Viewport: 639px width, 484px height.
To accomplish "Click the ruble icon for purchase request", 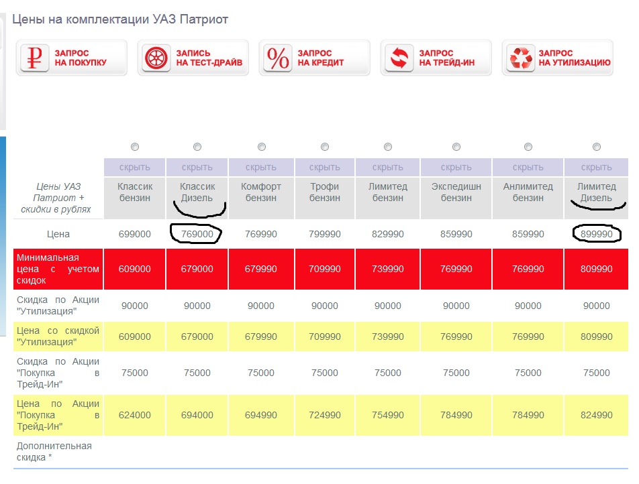I will point(35,58).
